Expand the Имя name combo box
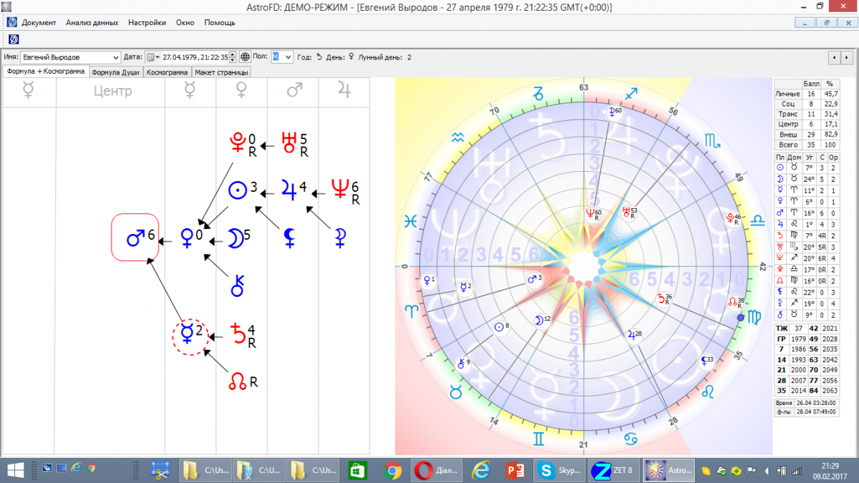Screen dimensions: 859x483 click(116, 57)
